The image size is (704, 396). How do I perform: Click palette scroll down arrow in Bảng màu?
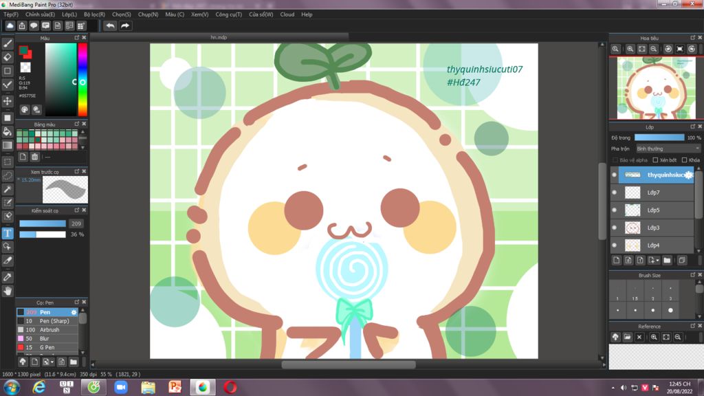click(82, 148)
